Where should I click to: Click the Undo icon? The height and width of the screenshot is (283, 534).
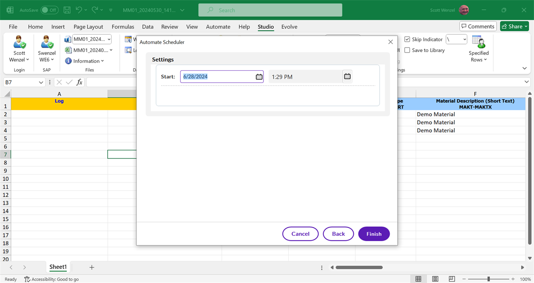[79, 10]
